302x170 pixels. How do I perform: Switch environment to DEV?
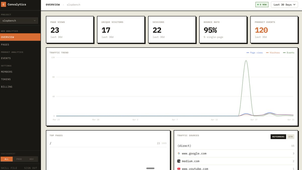click(31, 159)
